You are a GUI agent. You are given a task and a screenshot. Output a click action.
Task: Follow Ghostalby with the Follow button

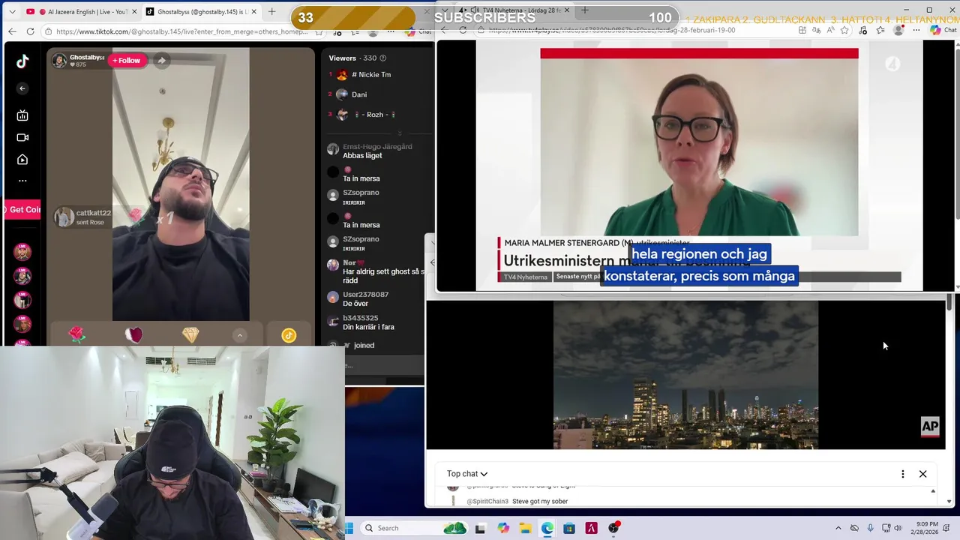pos(126,61)
